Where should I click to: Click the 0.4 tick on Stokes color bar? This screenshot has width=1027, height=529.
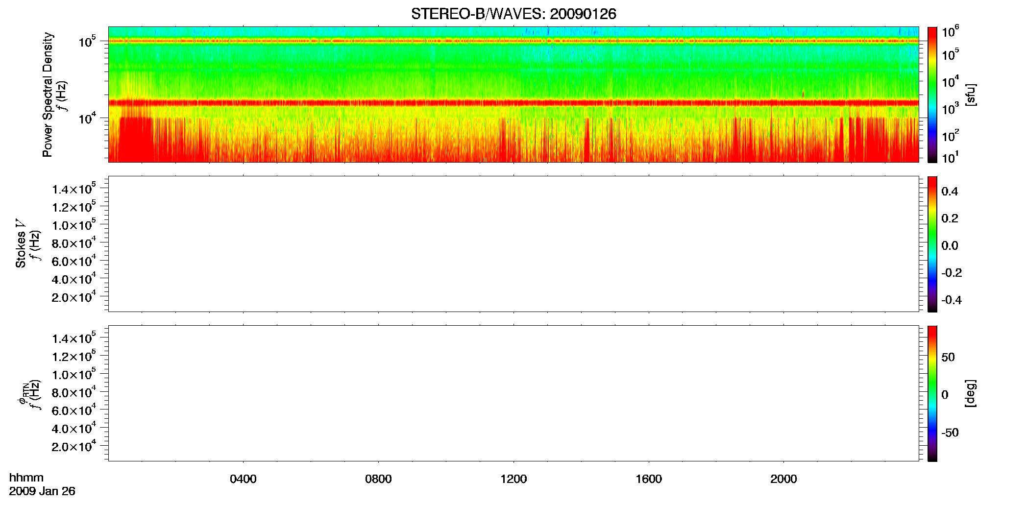pos(950,192)
